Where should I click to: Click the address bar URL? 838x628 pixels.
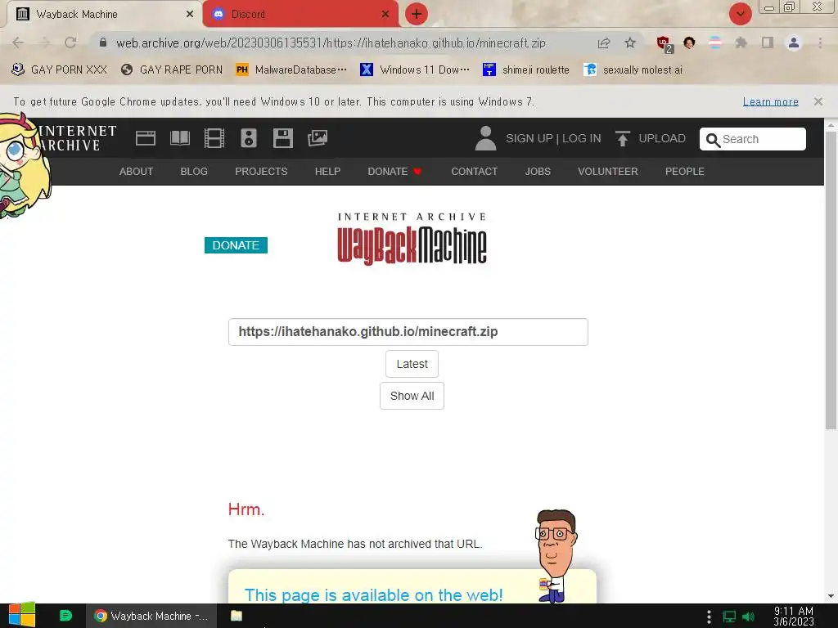click(x=331, y=43)
